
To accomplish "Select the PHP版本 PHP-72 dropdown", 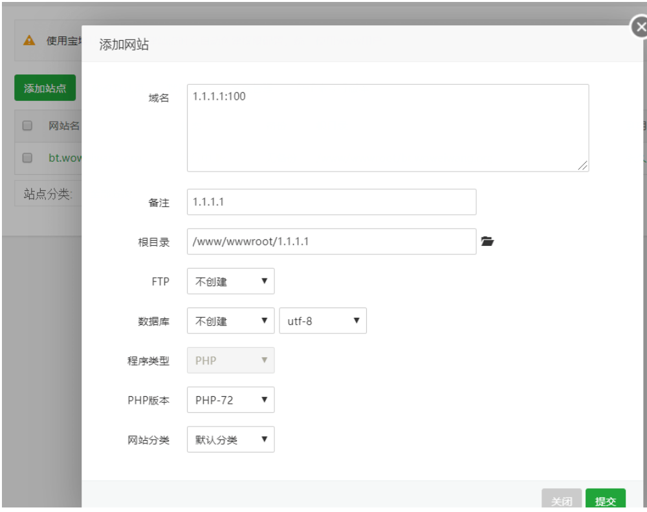I will 230,400.
